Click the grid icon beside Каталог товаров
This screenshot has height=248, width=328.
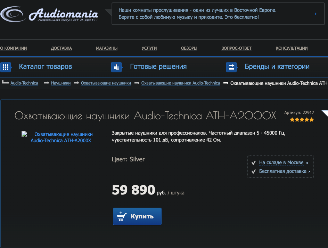click(6, 67)
